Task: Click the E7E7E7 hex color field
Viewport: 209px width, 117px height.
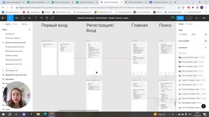Action: [x=184, y=34]
